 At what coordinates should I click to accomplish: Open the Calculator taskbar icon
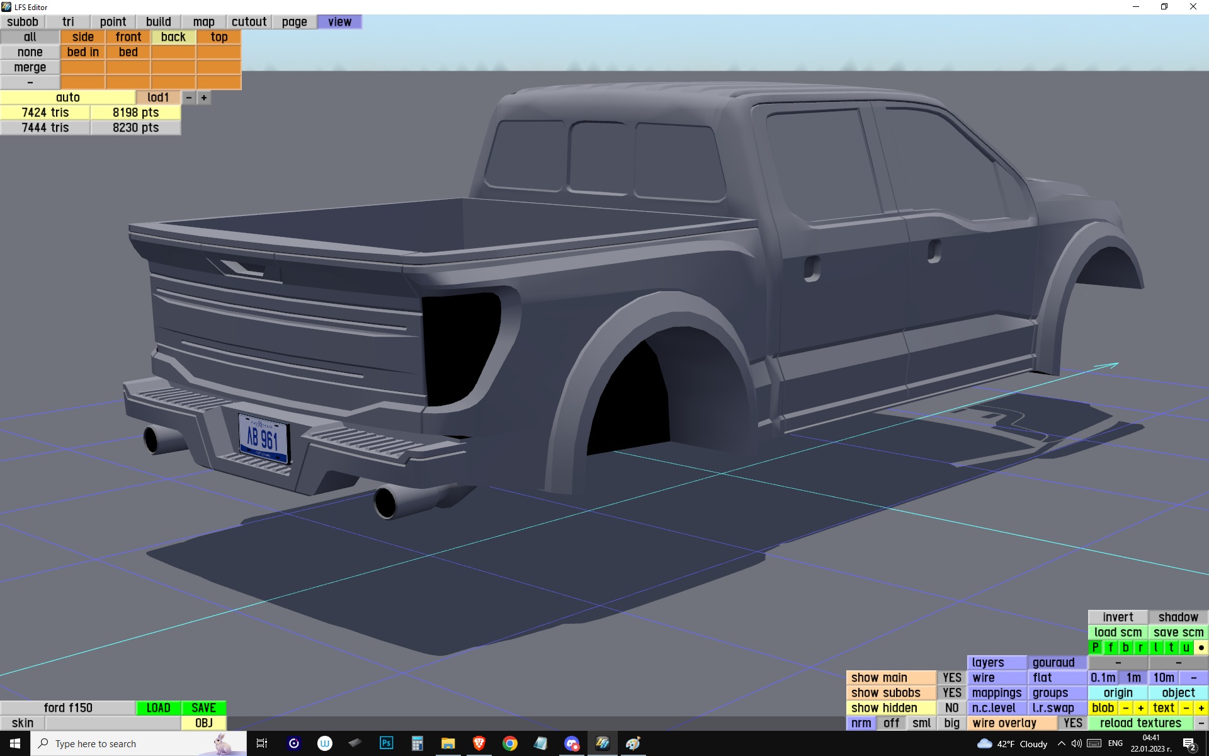click(x=417, y=743)
